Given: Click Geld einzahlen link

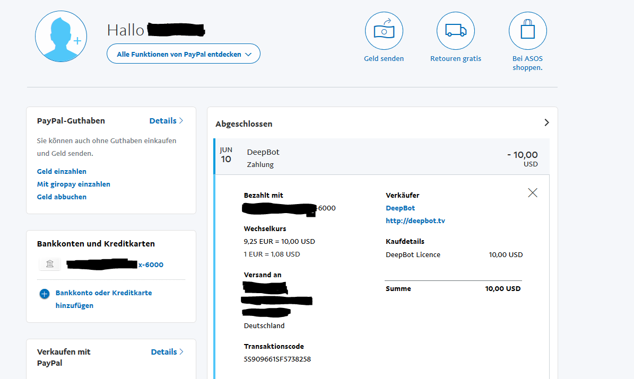Looking at the screenshot, I should 62,171.
